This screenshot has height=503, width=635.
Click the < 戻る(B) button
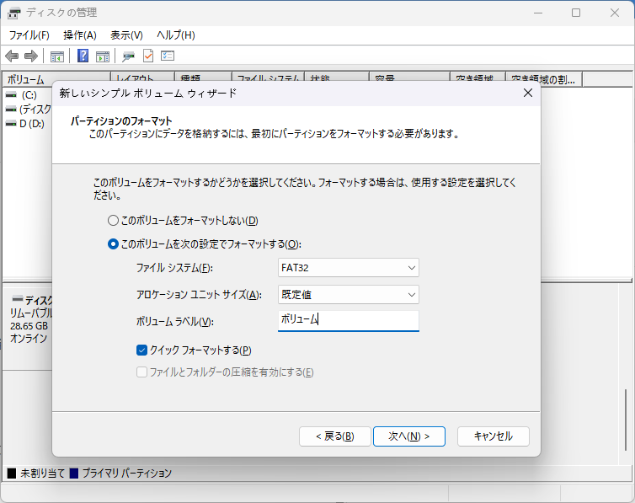pyautogui.click(x=335, y=436)
